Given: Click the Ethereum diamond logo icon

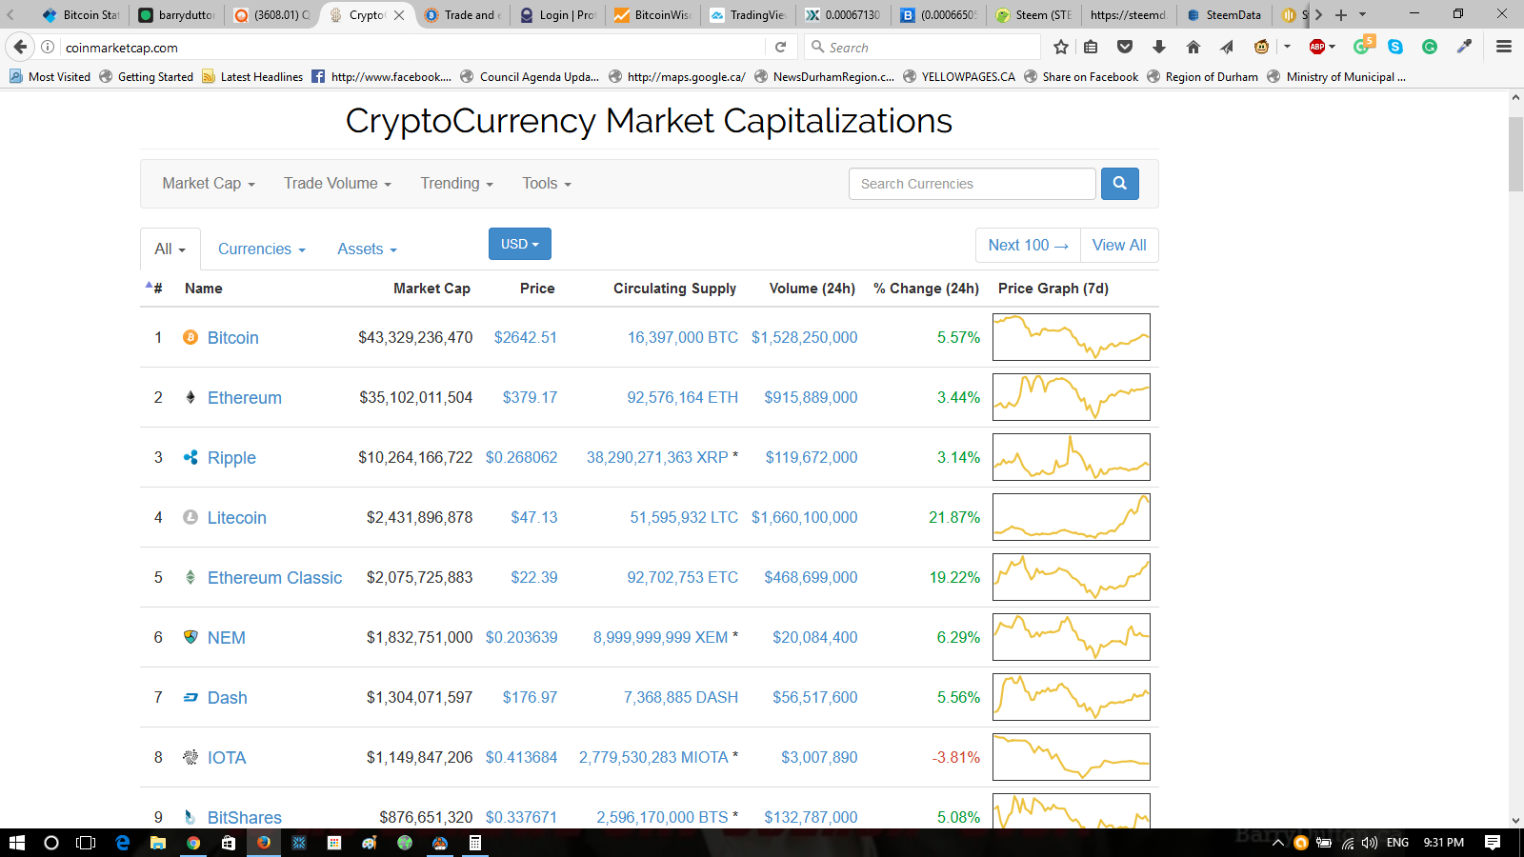Looking at the screenshot, I should coord(190,397).
